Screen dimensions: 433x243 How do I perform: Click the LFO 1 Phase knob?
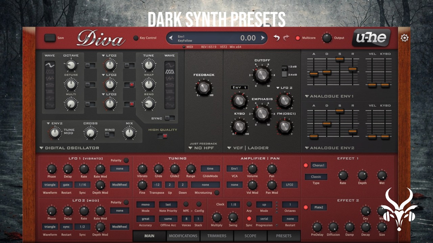tap(51, 169)
